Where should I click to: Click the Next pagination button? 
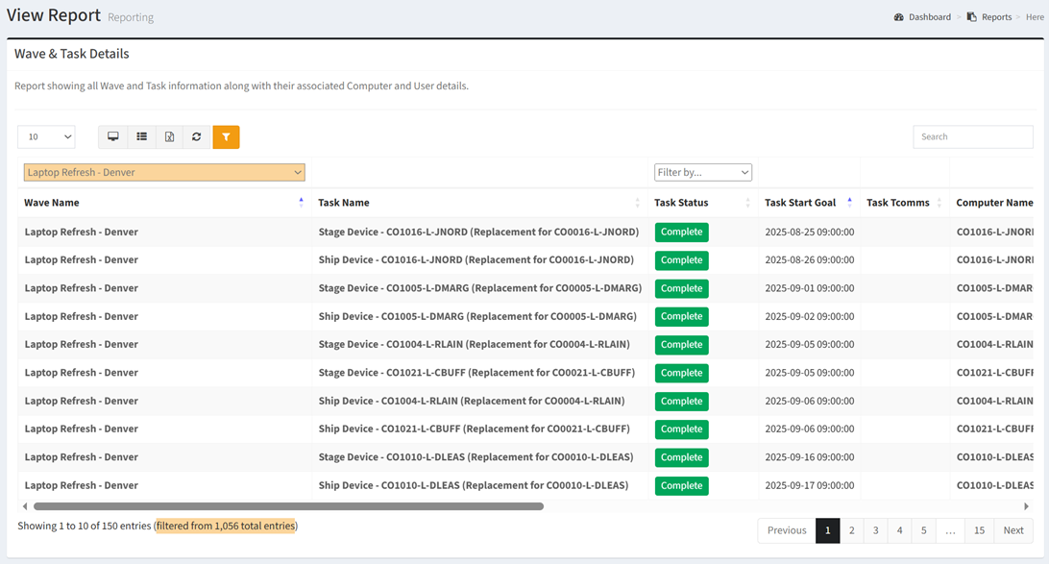(x=1013, y=530)
